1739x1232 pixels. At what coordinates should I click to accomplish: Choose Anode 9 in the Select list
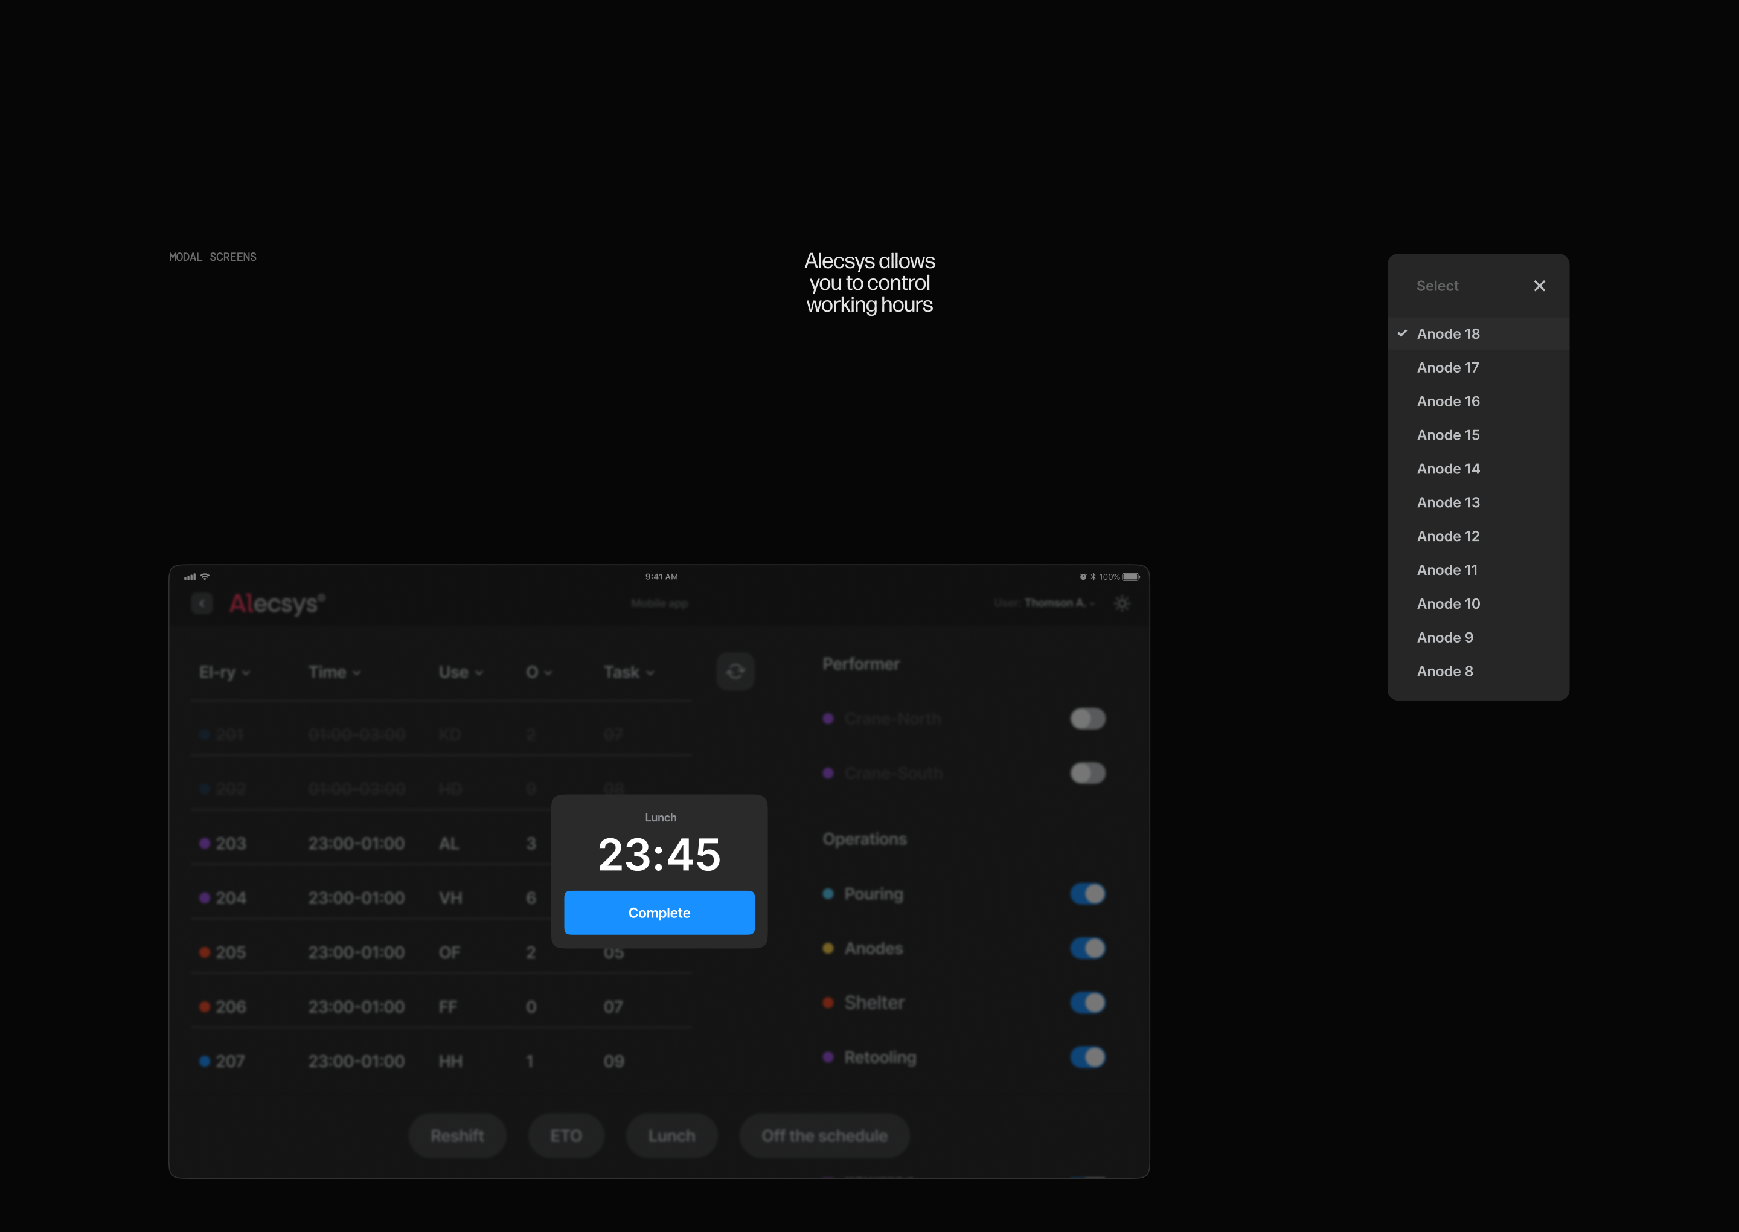1445,637
